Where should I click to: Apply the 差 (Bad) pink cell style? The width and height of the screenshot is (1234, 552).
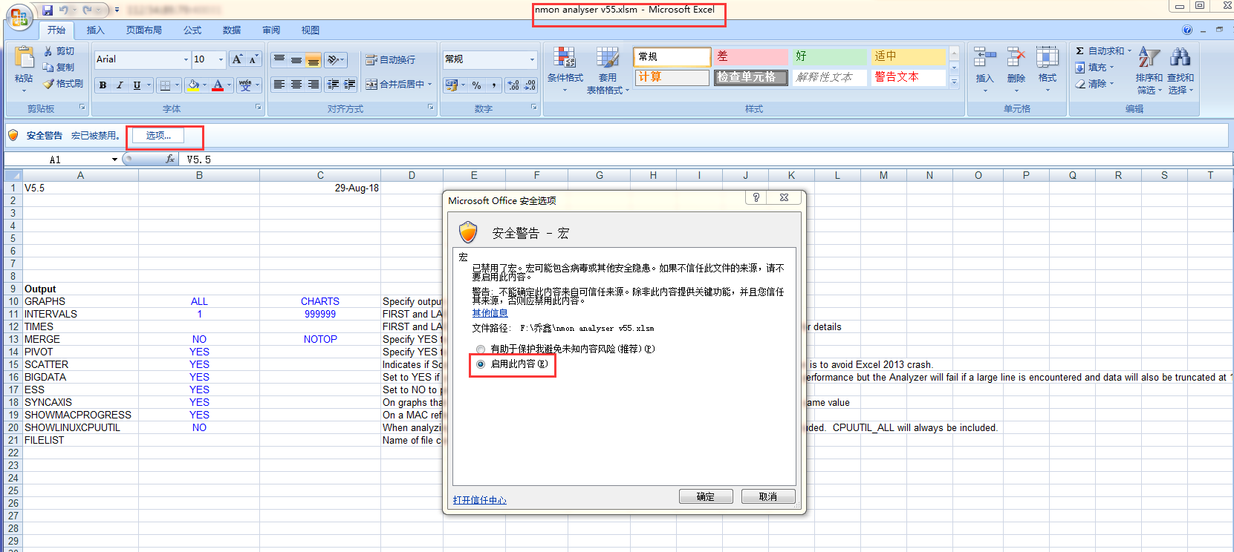pos(751,56)
